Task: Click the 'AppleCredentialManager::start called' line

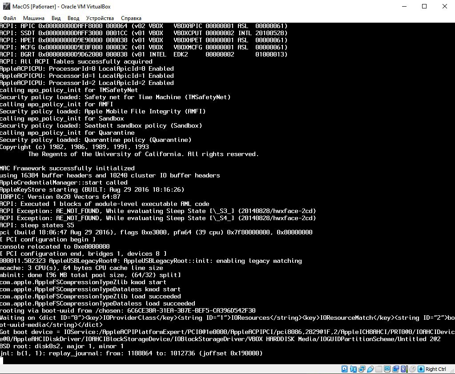Action: tap(64, 182)
